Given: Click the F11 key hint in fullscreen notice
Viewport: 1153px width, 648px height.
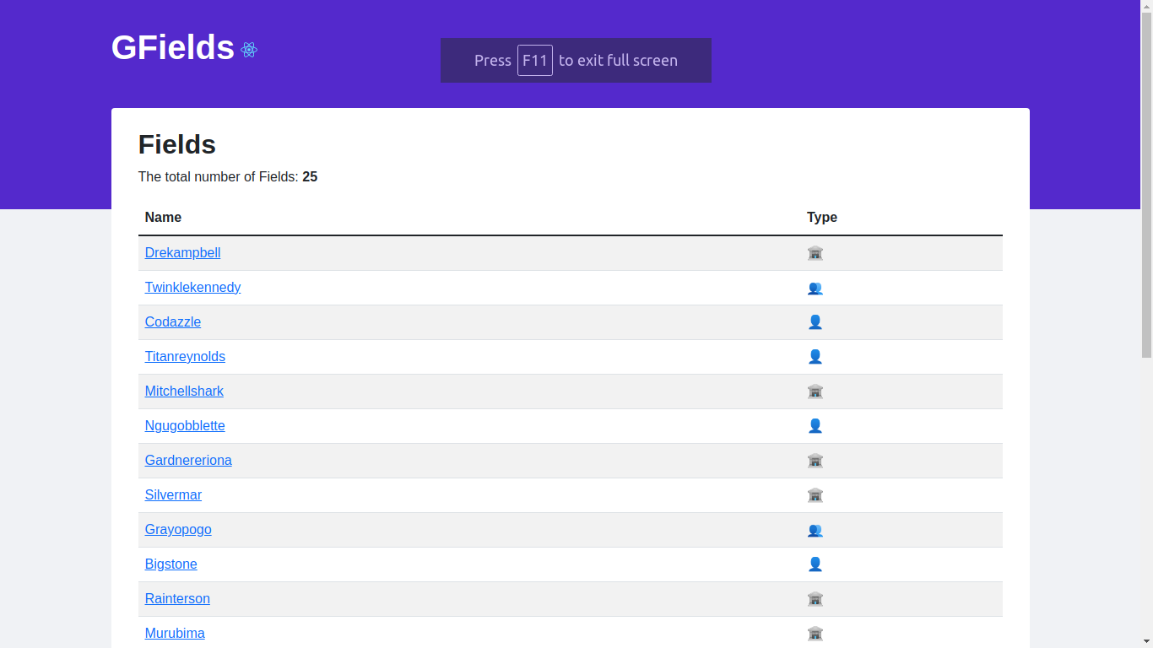Looking at the screenshot, I should pos(535,61).
